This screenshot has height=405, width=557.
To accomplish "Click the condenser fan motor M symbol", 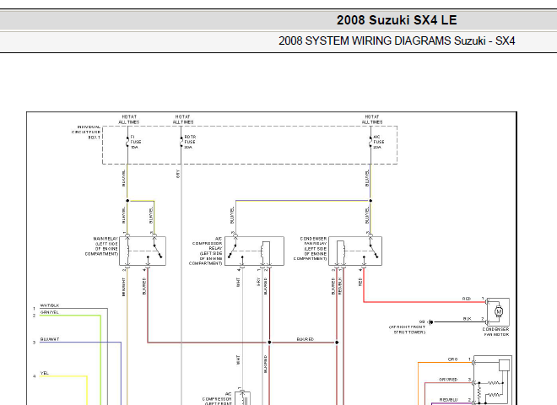I will [499, 311].
